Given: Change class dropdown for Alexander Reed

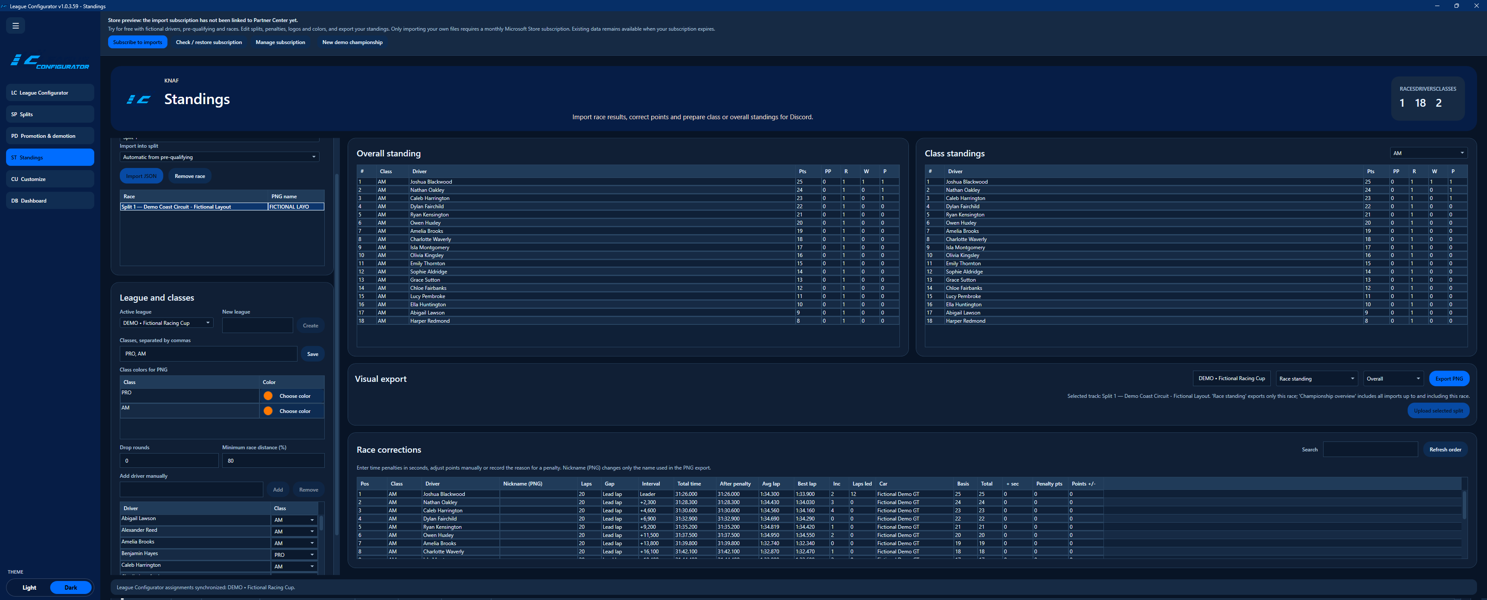Looking at the screenshot, I should [294, 531].
